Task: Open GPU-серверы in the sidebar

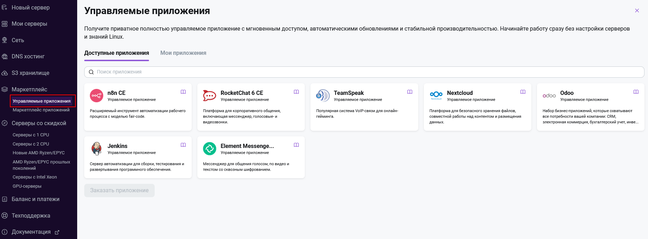Action: (x=27, y=186)
